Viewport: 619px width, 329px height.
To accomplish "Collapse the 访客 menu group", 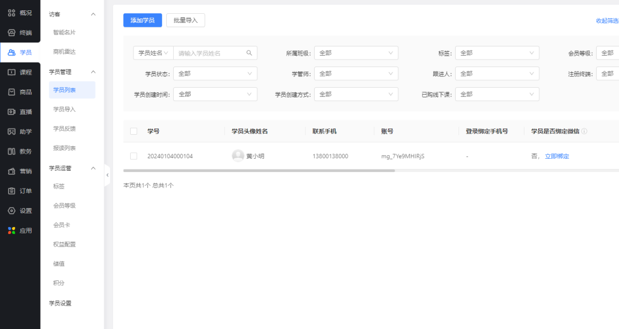I will [93, 14].
